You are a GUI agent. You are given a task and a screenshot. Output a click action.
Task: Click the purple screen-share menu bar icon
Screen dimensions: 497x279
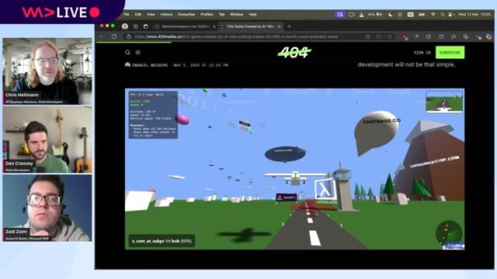click(x=340, y=15)
